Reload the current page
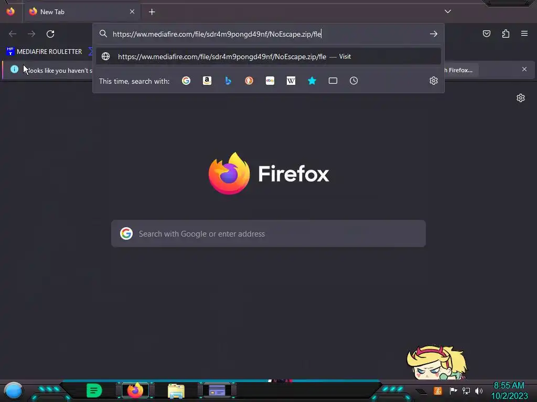This screenshot has width=537, height=402. [x=50, y=34]
